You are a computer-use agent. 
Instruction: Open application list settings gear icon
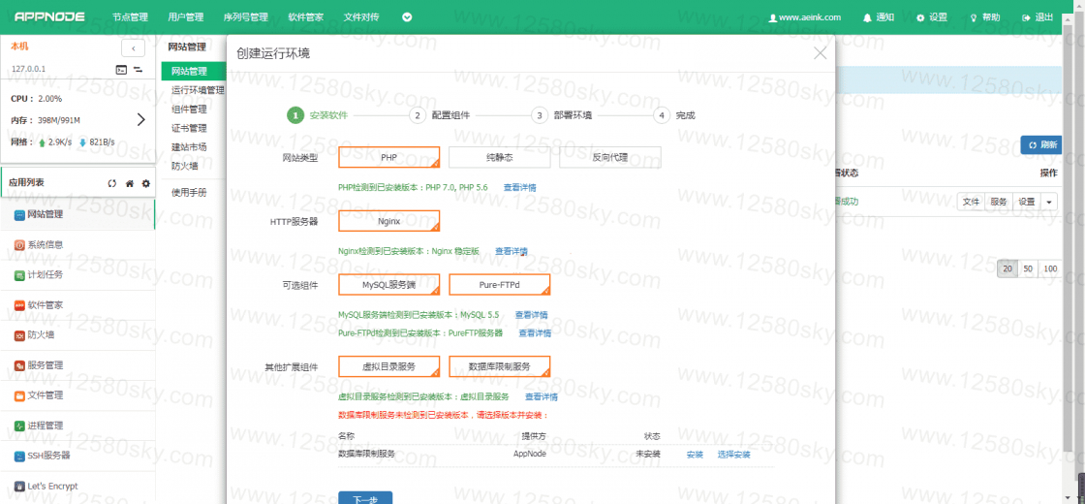tap(146, 183)
